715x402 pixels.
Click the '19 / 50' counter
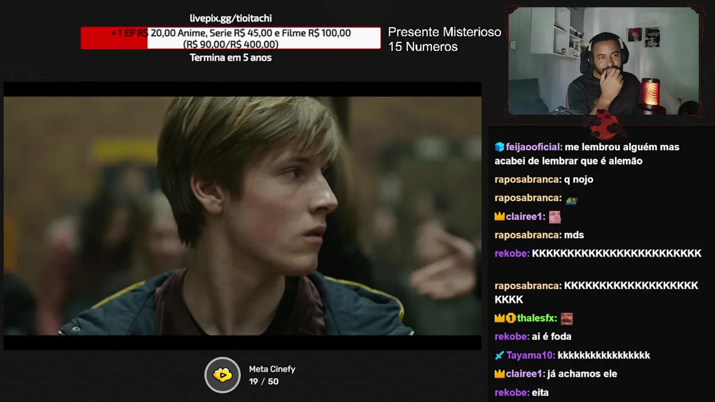click(264, 381)
